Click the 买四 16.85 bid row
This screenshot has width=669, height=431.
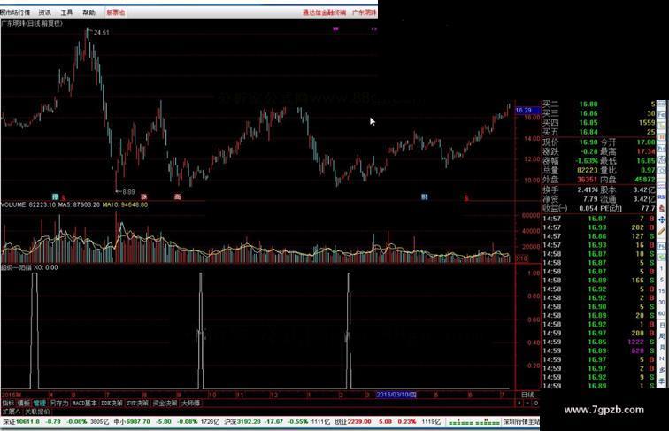599,122
